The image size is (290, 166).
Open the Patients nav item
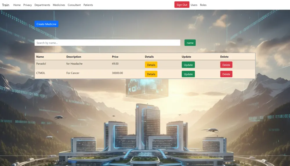pos(88,5)
